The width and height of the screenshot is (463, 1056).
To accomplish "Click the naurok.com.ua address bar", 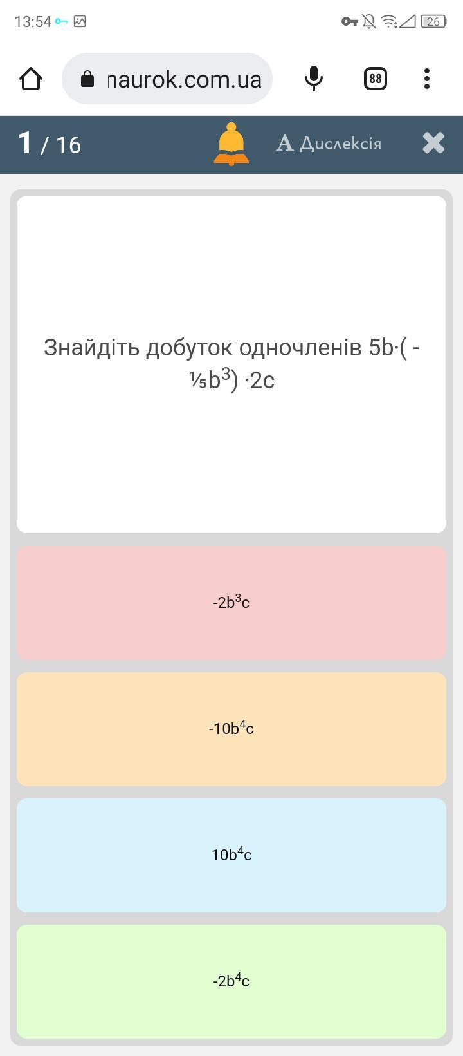I will click(x=183, y=79).
